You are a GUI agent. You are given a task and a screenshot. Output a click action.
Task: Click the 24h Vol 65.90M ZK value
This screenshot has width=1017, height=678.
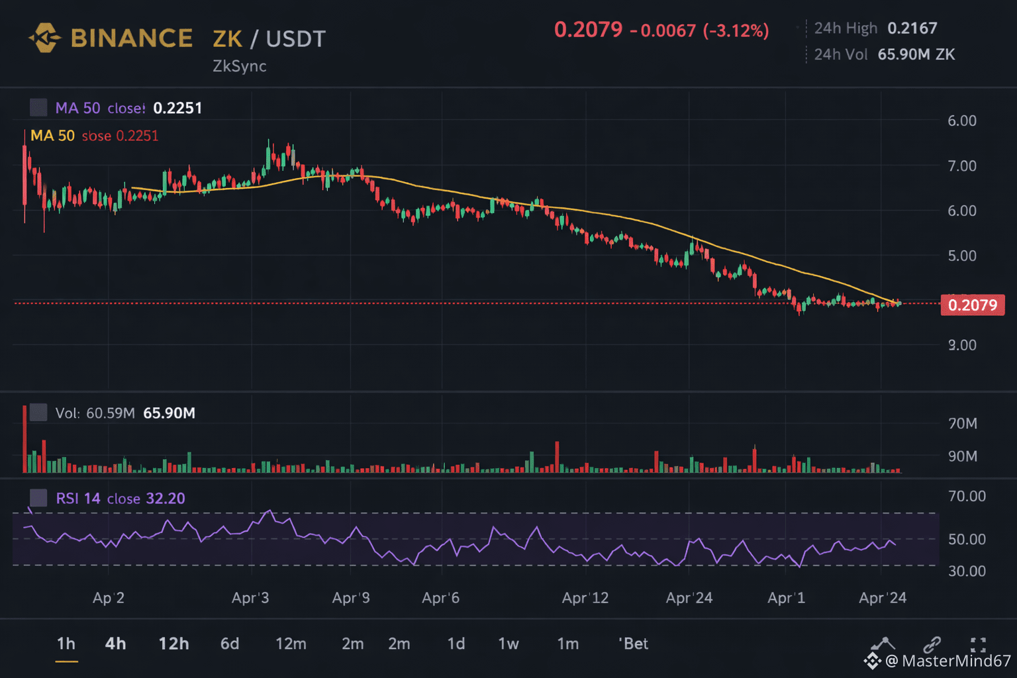pos(916,54)
